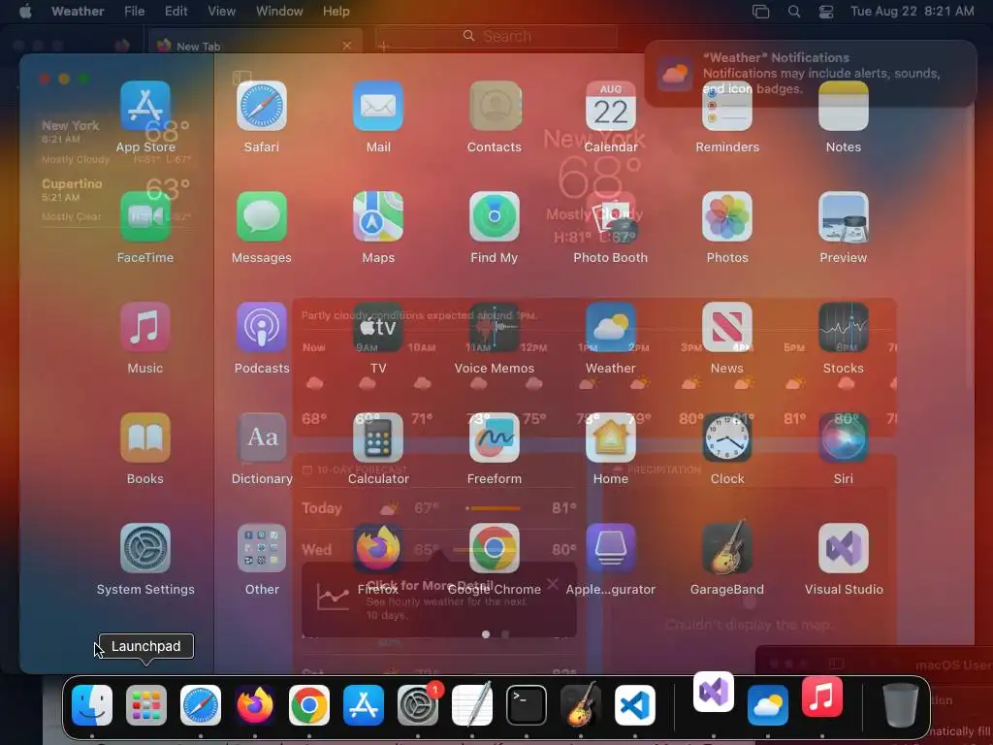This screenshot has height=745, width=993.
Task: Open Visual Studio Code from the Dock
Action: coord(634,705)
